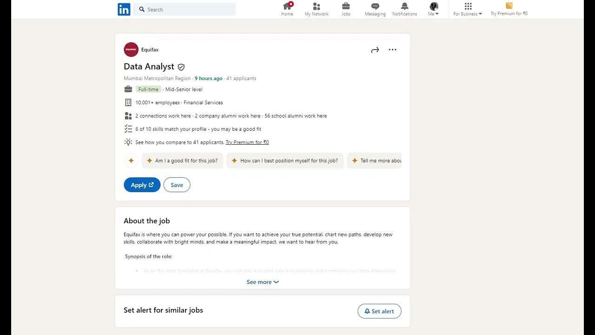Open the LinkedIn home logo
Screen dimensions: 595x335
click(x=124, y=9)
